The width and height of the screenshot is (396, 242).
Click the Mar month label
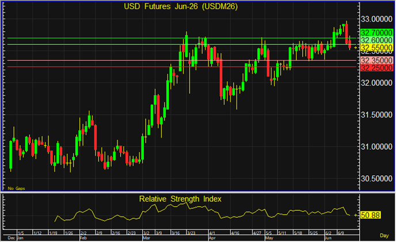146,238
